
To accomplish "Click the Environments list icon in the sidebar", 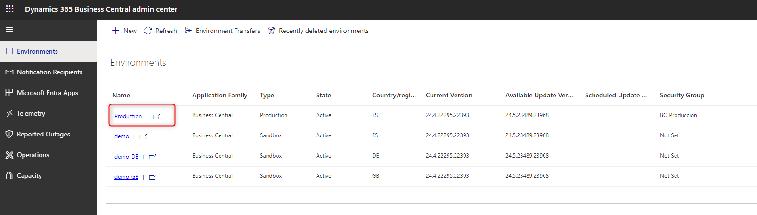I will [9, 51].
